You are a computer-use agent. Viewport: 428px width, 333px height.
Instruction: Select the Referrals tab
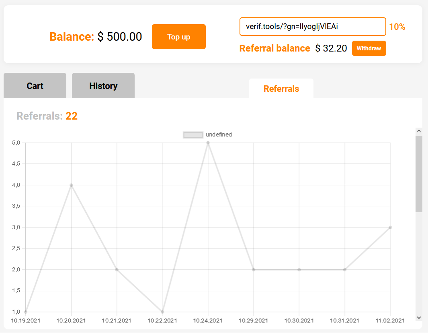[x=281, y=89]
